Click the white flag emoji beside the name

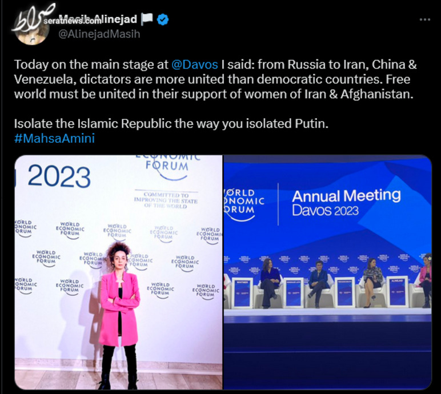147,19
